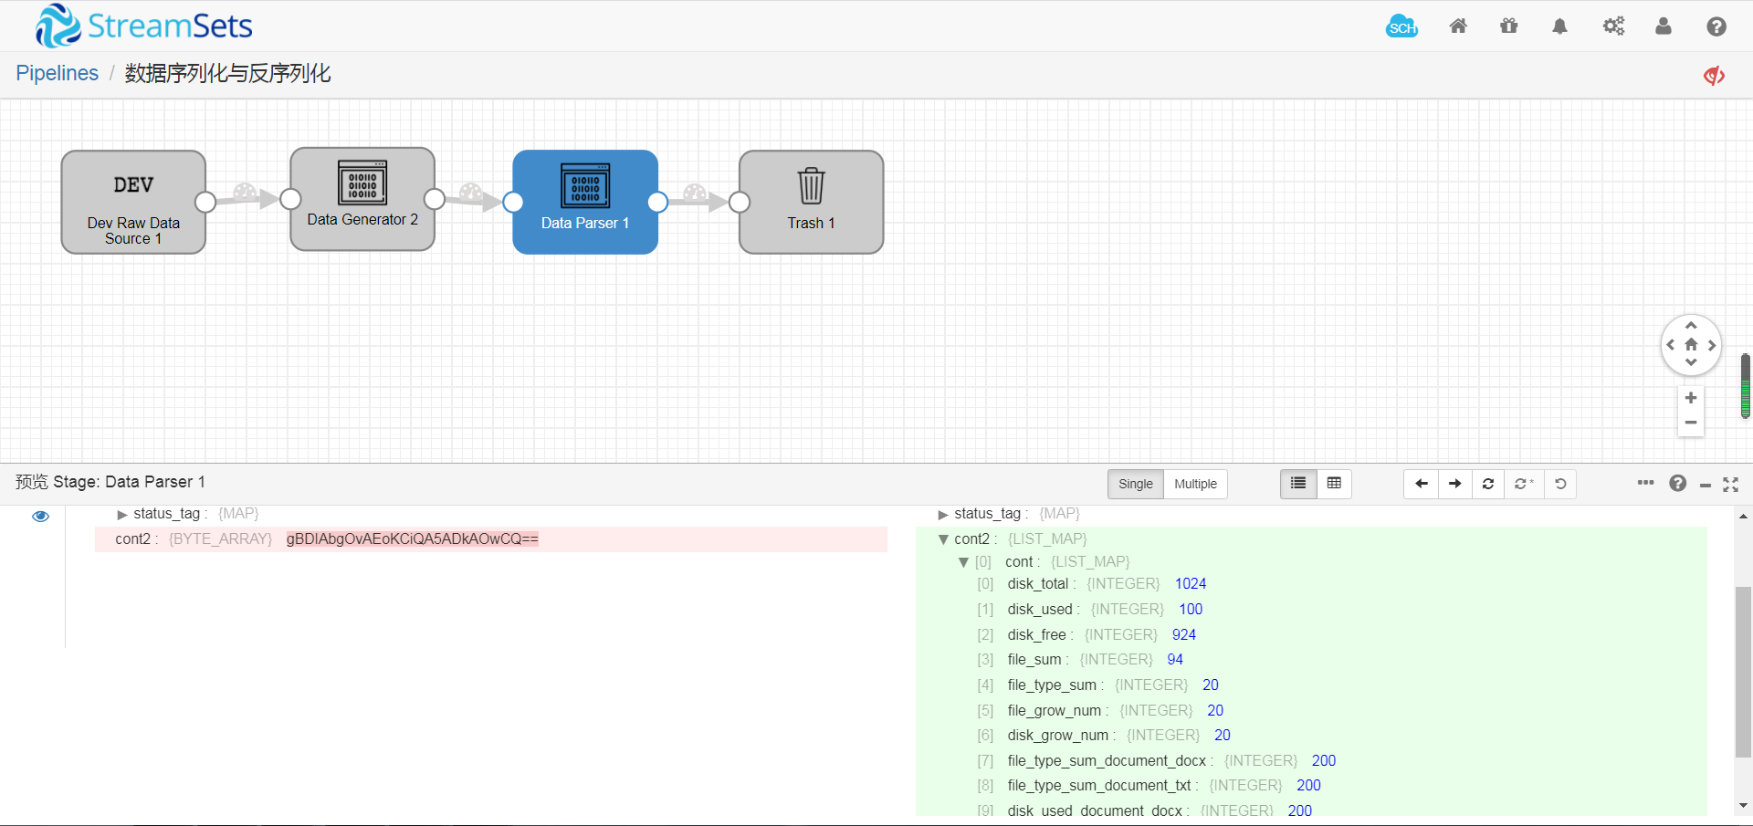Switch preview to list view
Screen dimensions: 1753x826
click(x=1297, y=484)
